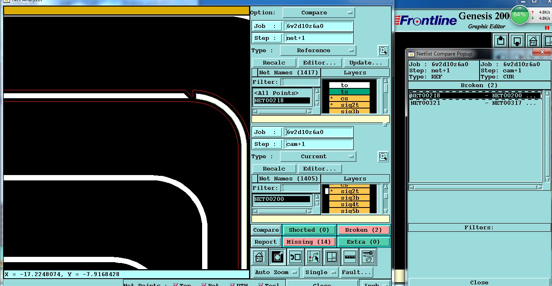Click Editor... button under Reference type

[x=320, y=63]
